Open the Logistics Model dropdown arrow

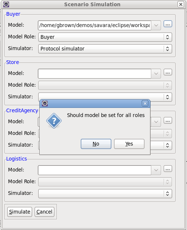tap(156, 170)
